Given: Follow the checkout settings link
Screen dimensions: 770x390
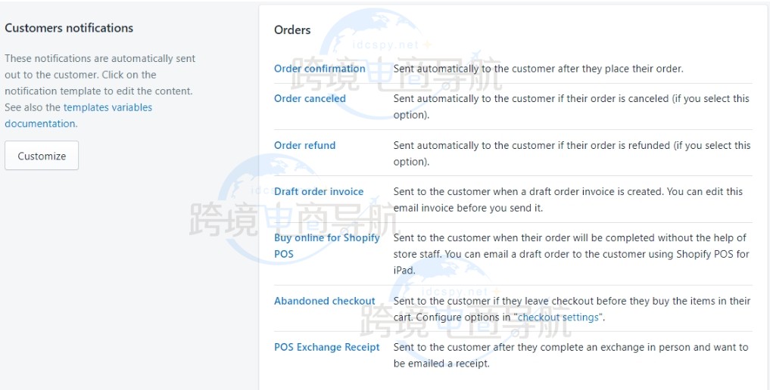Looking at the screenshot, I should 560,317.
